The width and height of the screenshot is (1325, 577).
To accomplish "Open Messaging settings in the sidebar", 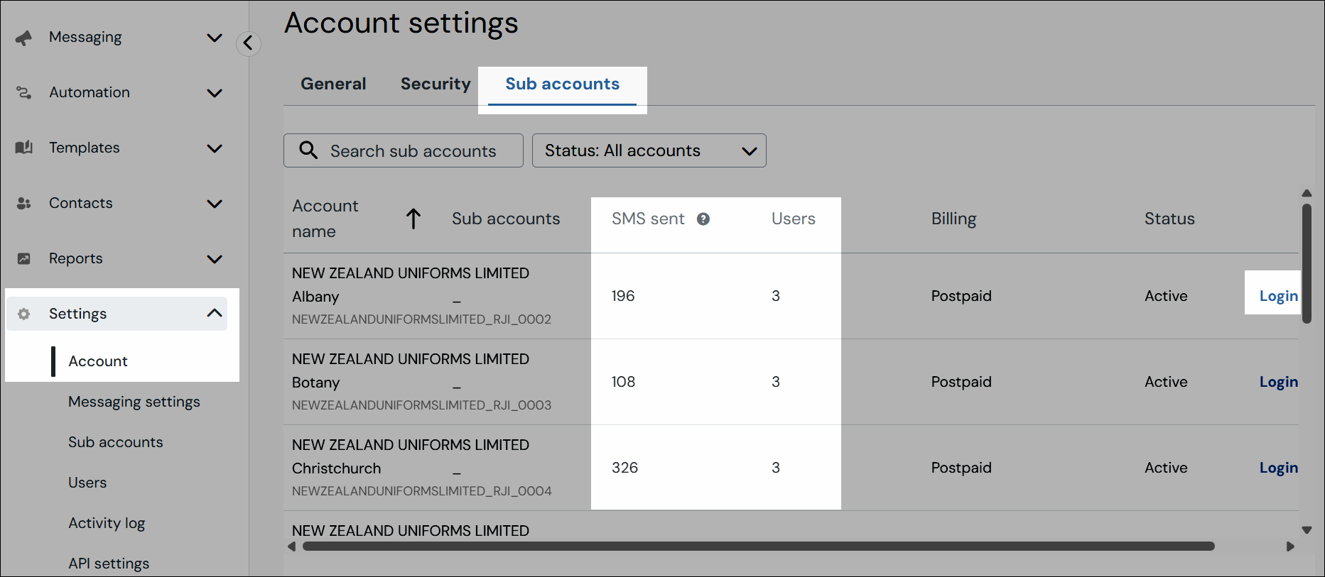I will [134, 402].
